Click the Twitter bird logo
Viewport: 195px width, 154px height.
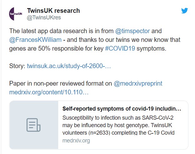(185, 11)
